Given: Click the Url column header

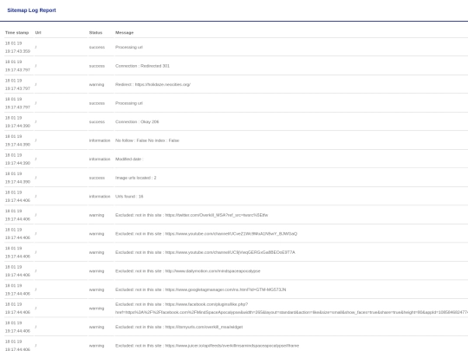Looking at the screenshot, I should [38, 33].
